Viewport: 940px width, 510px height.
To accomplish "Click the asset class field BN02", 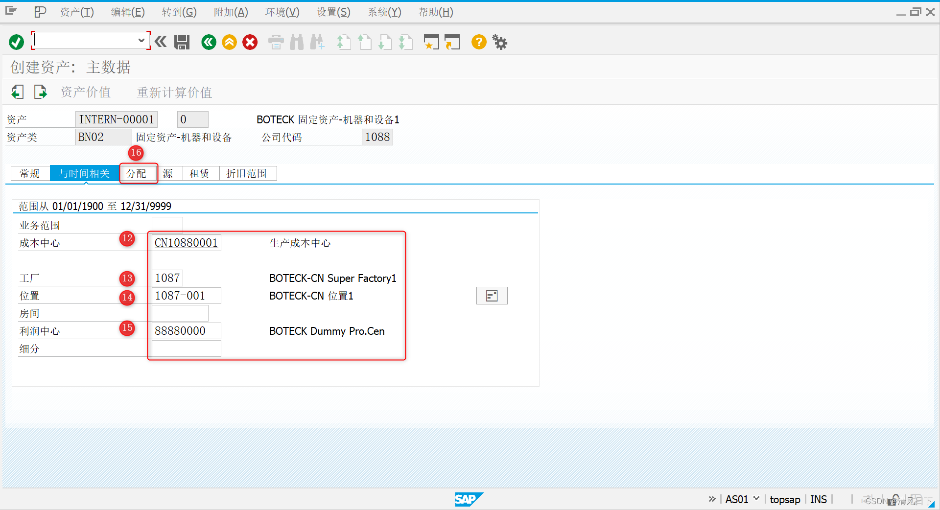I will [103, 137].
